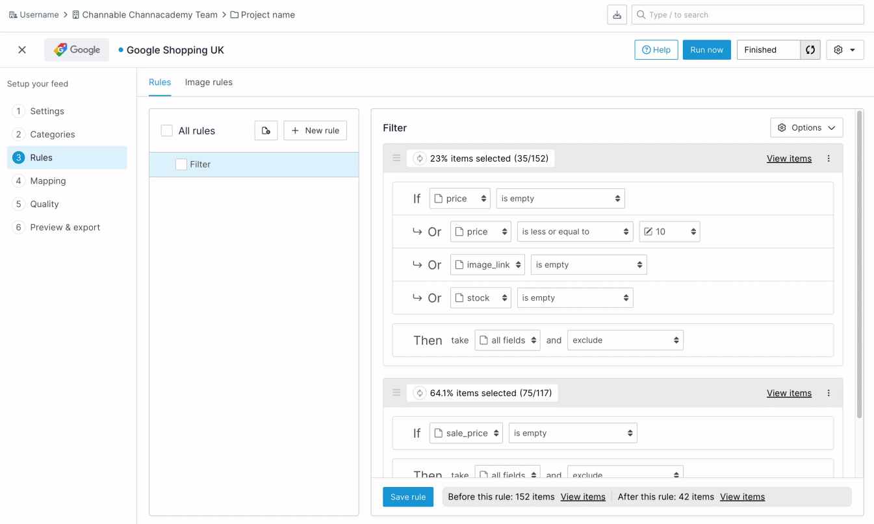
Task: Close the feed editor with X icon
Action: pos(22,50)
